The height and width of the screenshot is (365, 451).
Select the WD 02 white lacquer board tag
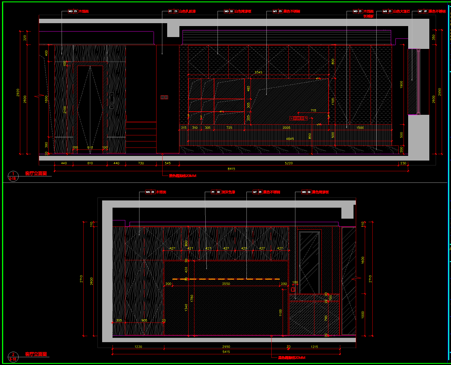(x=238, y=11)
